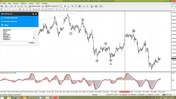Zoom in on the chart
Viewport: 176px width, 99px height.
coord(73,6)
